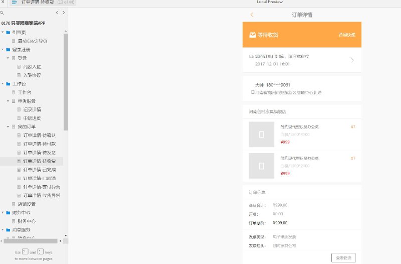Image resolution: width=401 pixels, height=264 pixels.
Task: Open 订单详情-收货异常 page
Action: tap(42, 195)
